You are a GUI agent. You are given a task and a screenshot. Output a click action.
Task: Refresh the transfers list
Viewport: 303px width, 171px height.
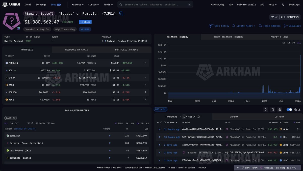coord(199,117)
